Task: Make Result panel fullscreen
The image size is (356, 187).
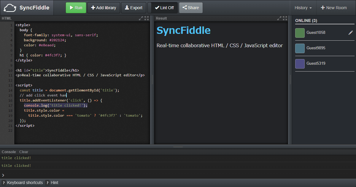Action: tap(285, 18)
